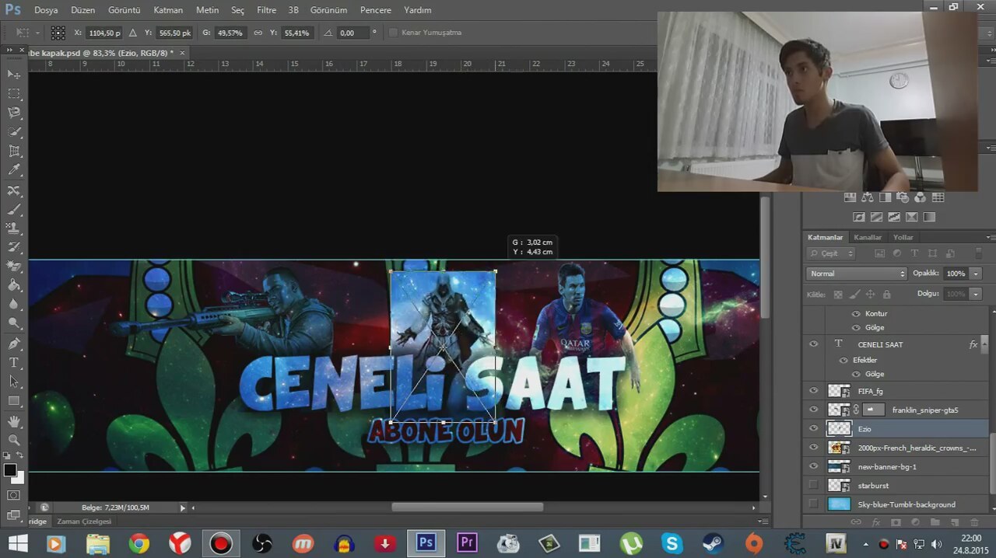Select the Healing Brush tool

14,190
